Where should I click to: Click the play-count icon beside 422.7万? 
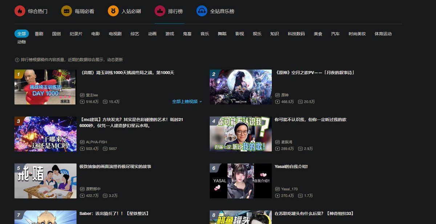(82, 196)
